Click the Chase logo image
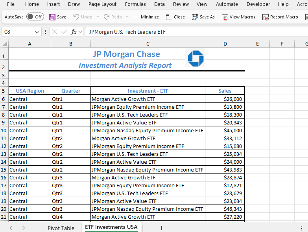This screenshot has width=308, height=232. [x=195, y=58]
